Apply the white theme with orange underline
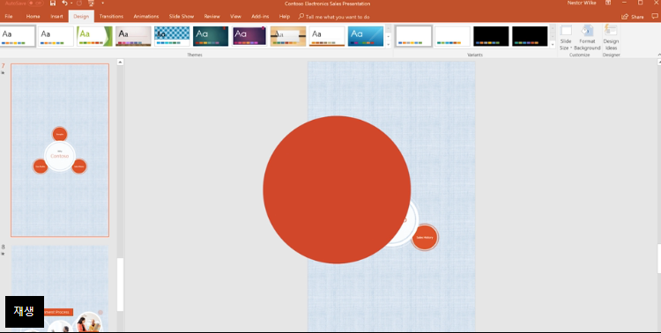661x333 pixels. [x=327, y=36]
